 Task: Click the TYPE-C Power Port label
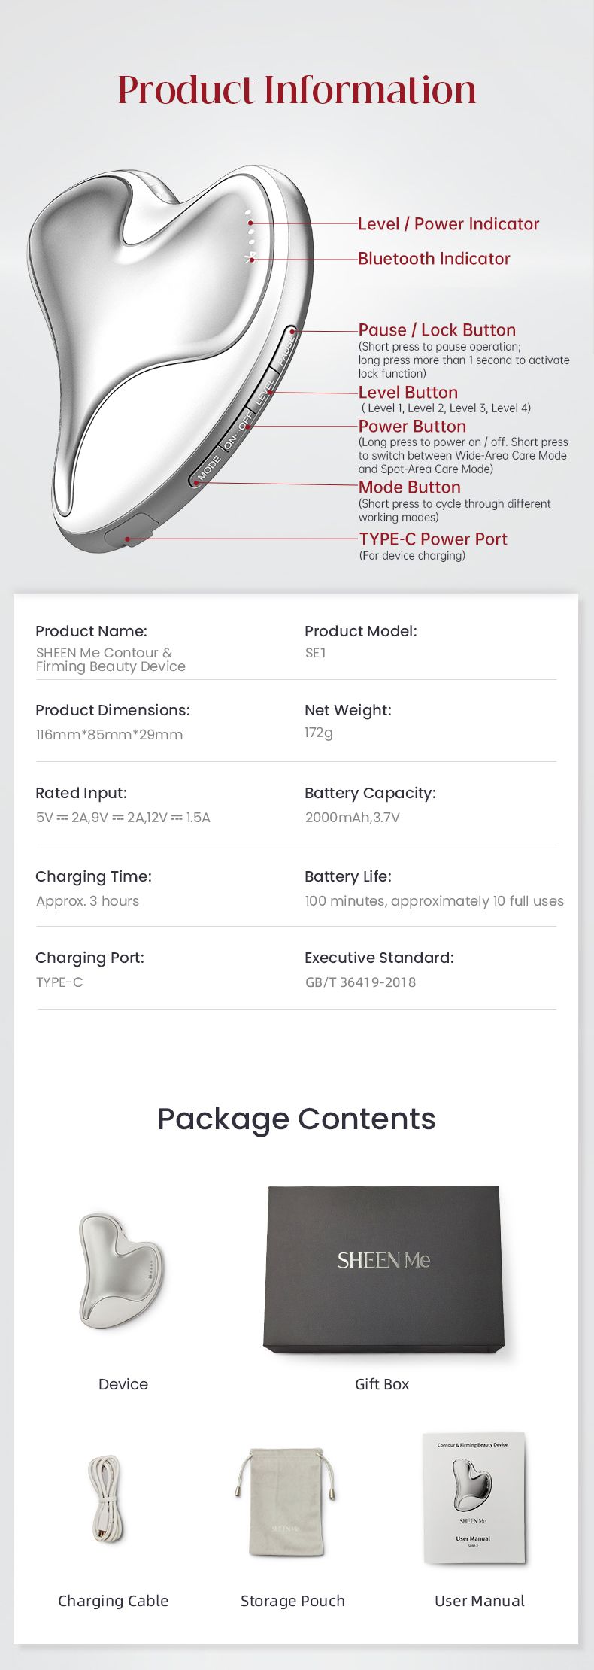(433, 539)
